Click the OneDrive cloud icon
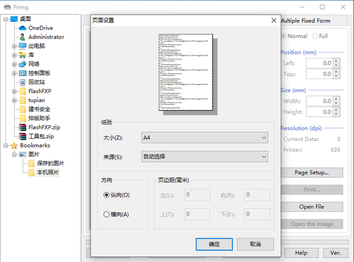 (22, 28)
